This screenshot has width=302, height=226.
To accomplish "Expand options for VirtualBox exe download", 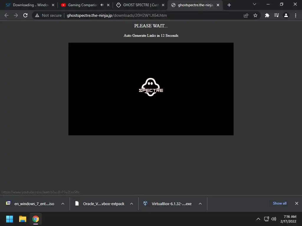I will 200,204.
